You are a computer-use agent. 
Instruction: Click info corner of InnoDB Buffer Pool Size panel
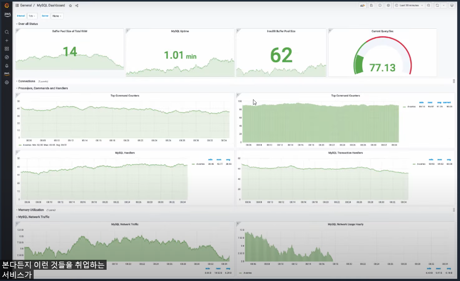[238, 30]
